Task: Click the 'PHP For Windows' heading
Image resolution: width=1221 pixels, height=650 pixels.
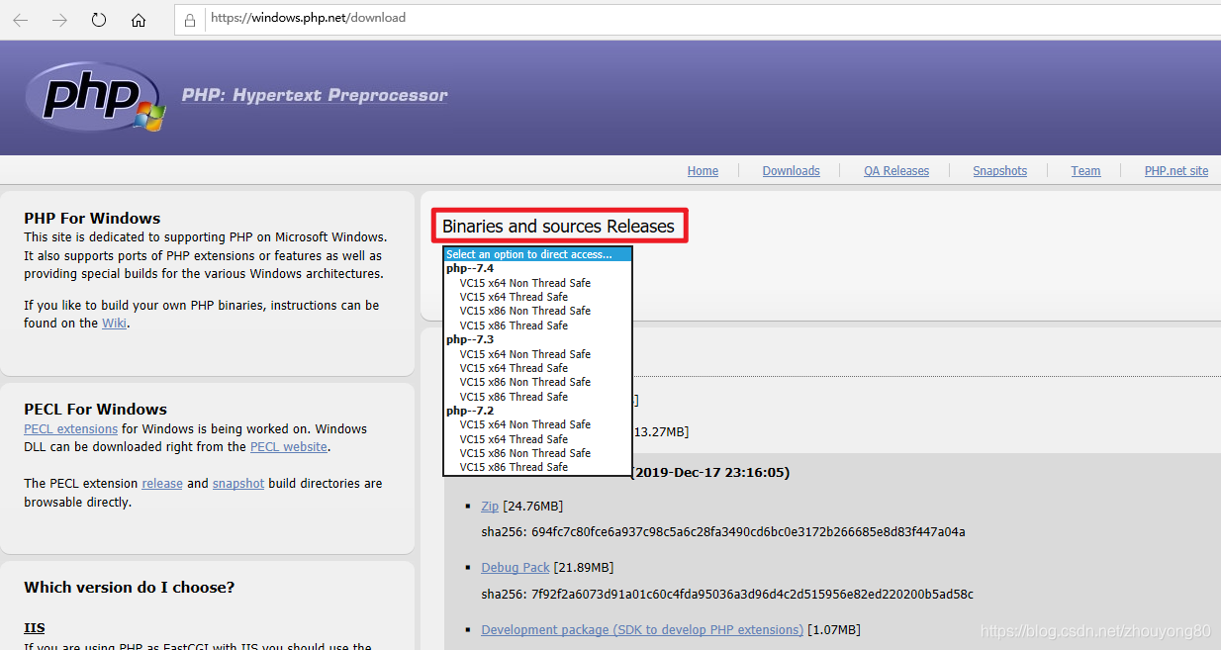Action: point(92,219)
